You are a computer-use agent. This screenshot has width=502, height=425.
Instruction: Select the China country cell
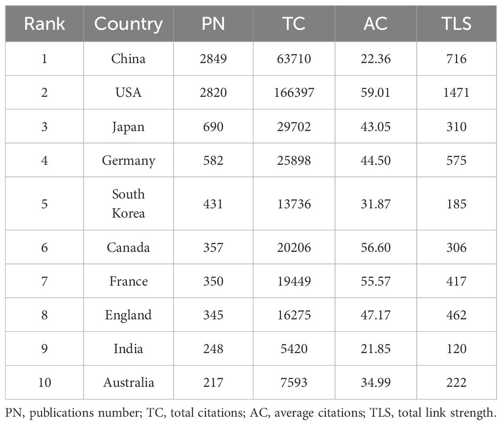[128, 59]
